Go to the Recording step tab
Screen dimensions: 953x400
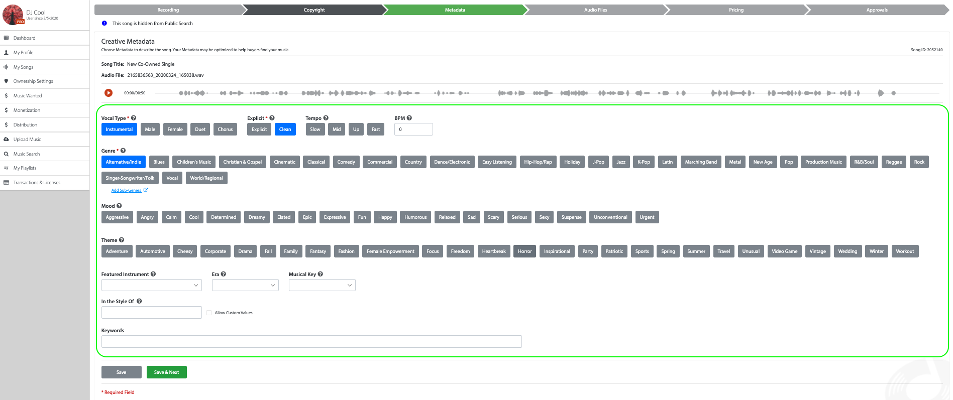pos(168,10)
